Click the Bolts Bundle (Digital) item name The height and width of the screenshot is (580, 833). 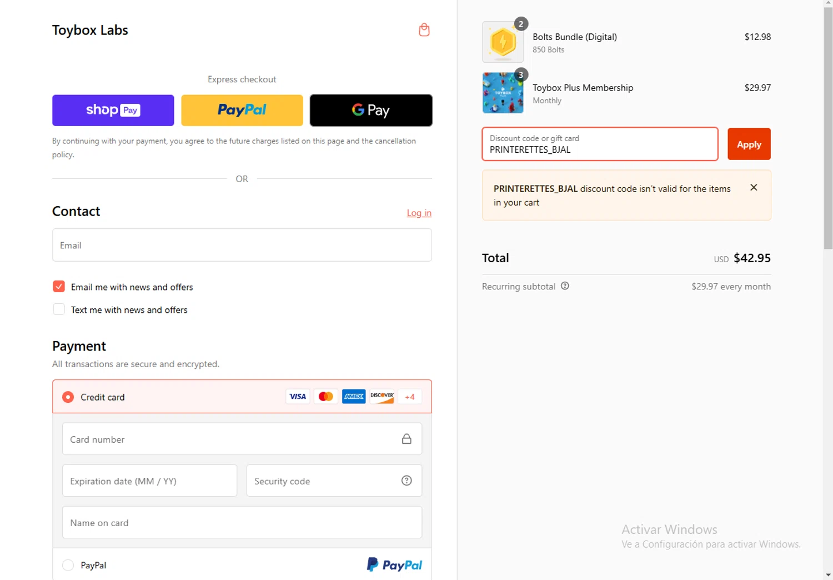coord(575,37)
